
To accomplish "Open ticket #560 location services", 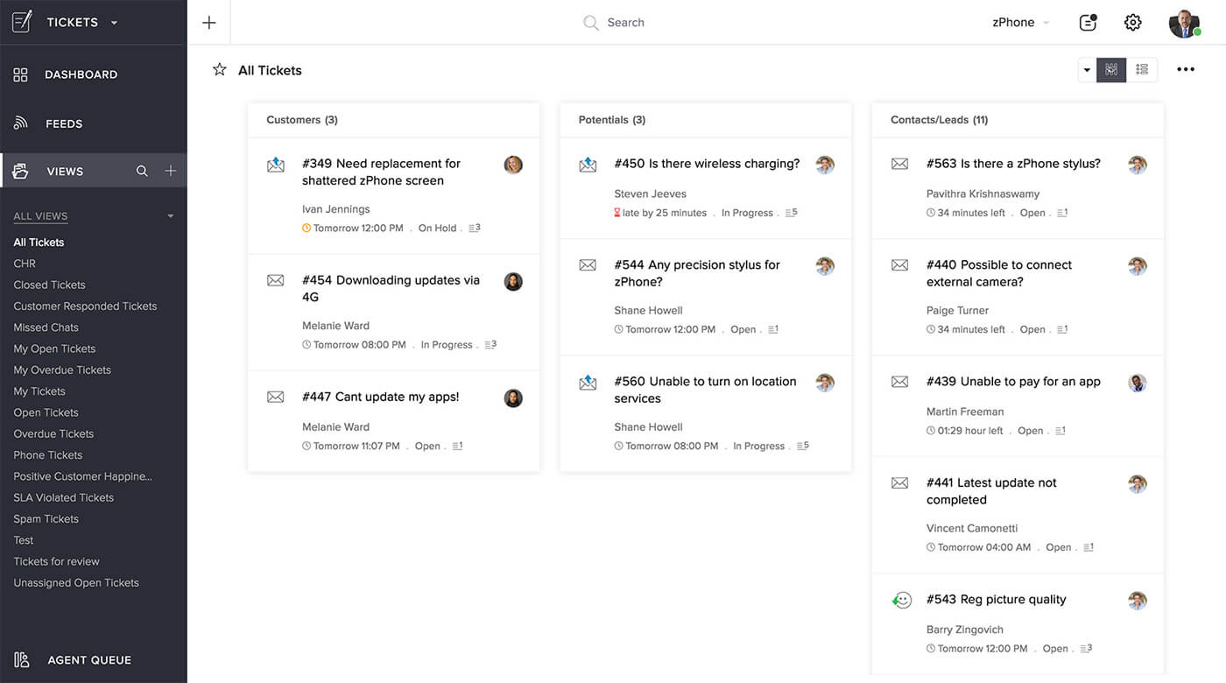I will pos(705,390).
